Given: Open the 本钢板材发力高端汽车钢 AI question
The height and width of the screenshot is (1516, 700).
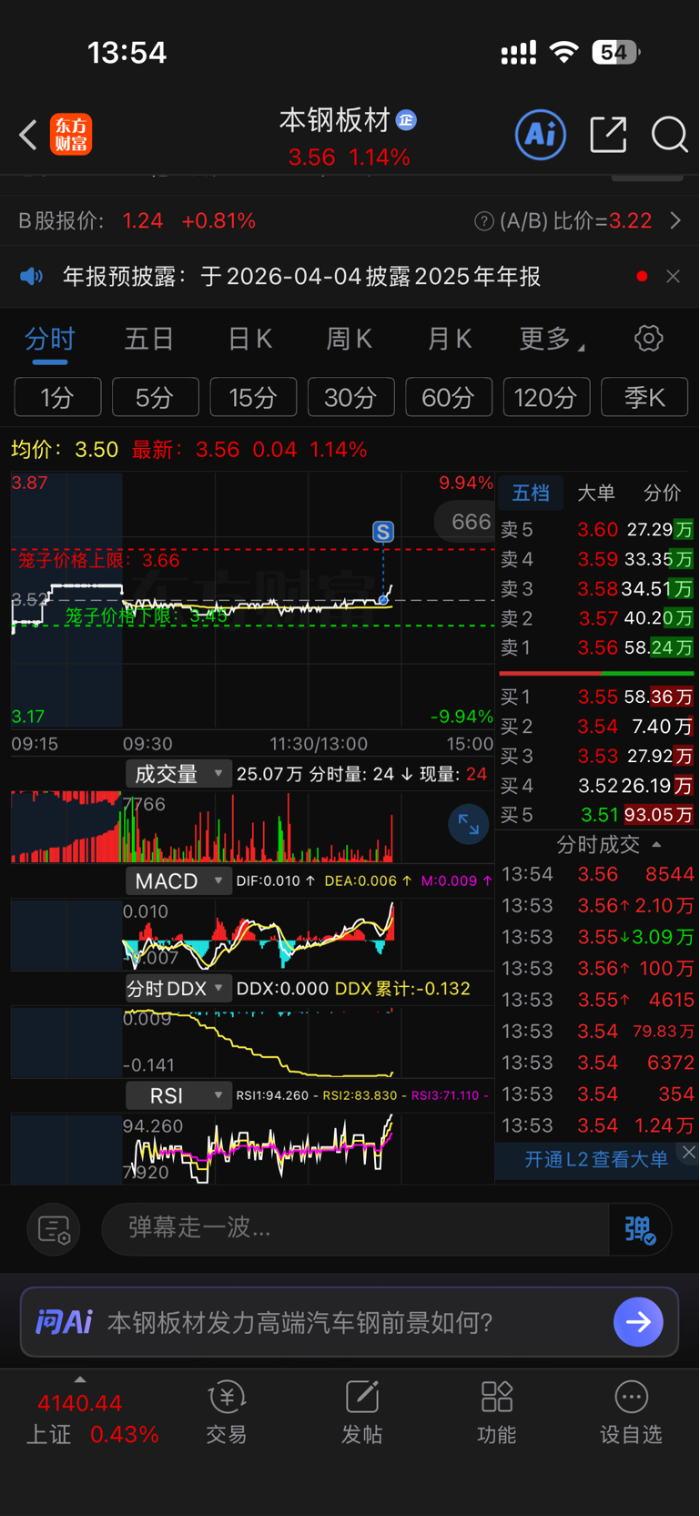Looking at the screenshot, I should [x=300, y=1322].
